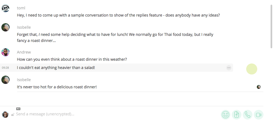Click the unencrypted padlock icon
This screenshot has height=122, width=278.
[x=13, y=114]
